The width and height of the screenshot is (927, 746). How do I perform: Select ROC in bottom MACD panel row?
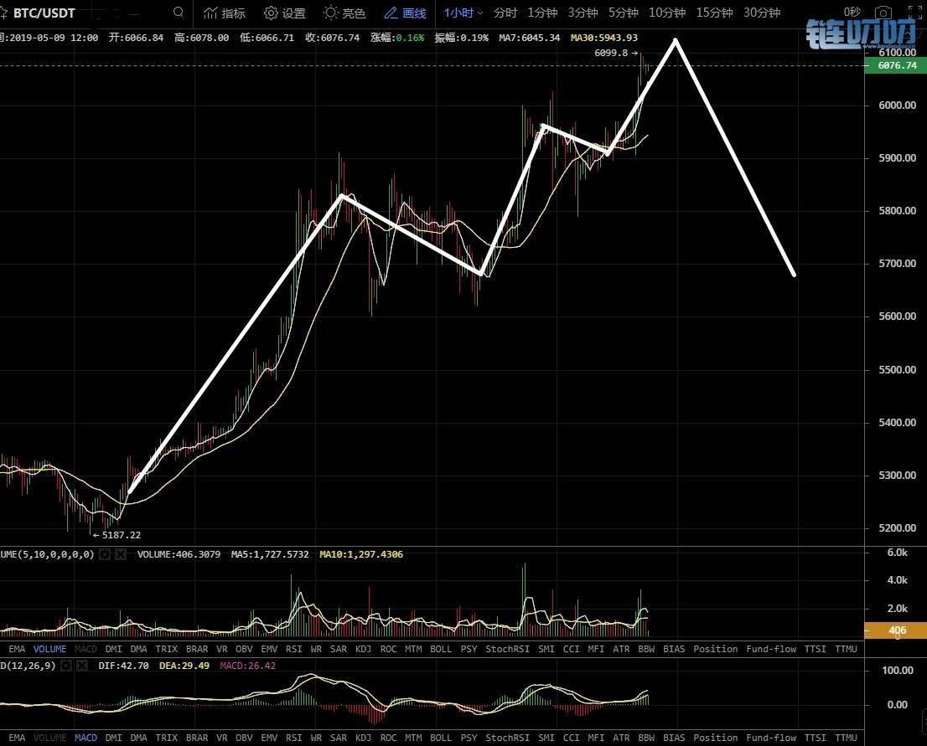click(388, 737)
